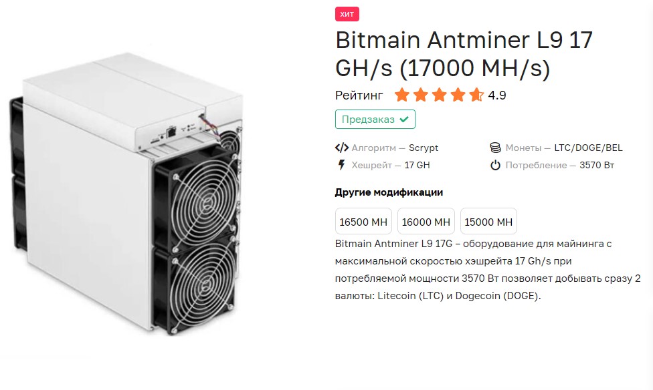Click the red ХИТ badge icon
The width and height of the screenshot is (653, 390).
pos(347,13)
